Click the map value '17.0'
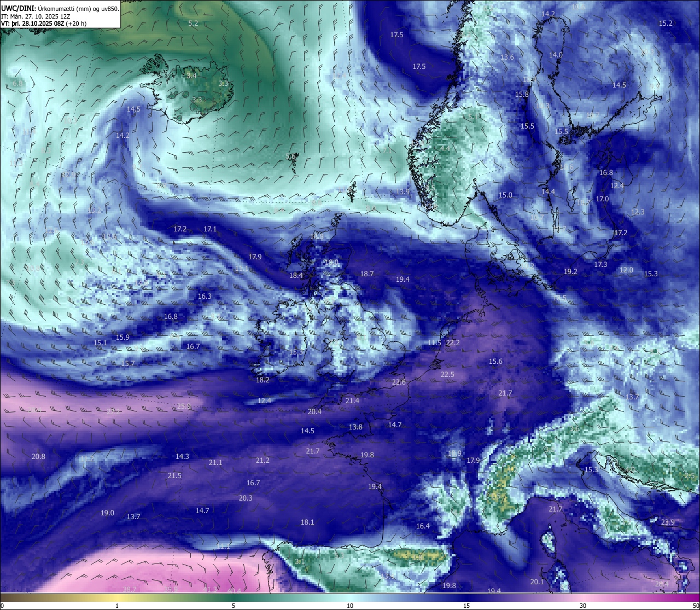Image resolution: width=700 pixels, height=610 pixels. [602, 199]
